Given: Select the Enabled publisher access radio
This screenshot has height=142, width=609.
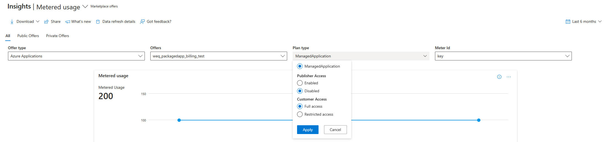Looking at the screenshot, I should pos(300,83).
